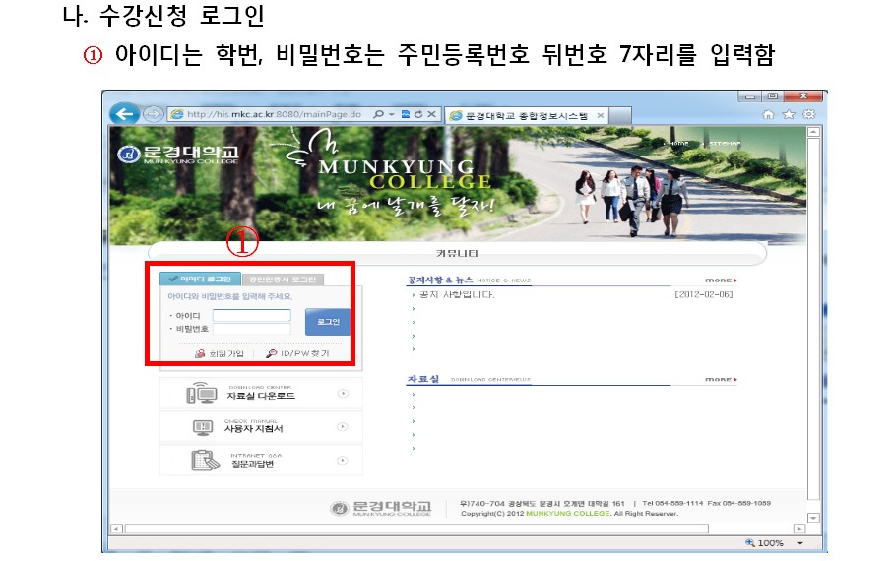Open 사용자 지침서 banner
This screenshot has height=561, width=893.
(262, 427)
